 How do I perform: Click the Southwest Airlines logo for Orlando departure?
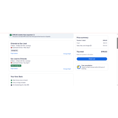tap(11, 48)
